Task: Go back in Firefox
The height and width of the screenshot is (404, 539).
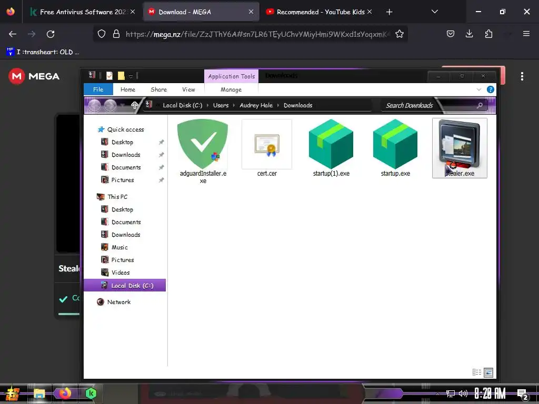Action: tap(13, 34)
